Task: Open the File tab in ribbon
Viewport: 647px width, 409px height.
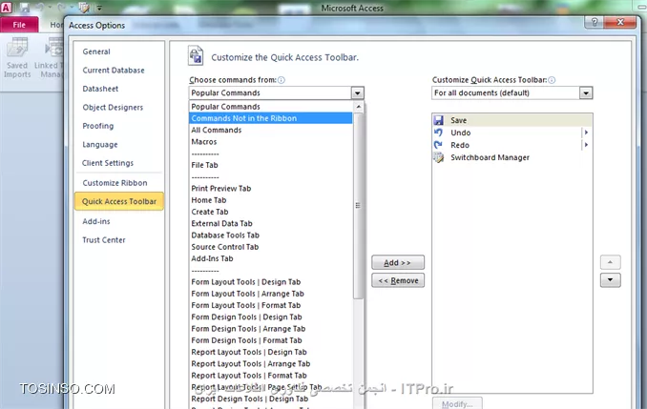Action: (x=19, y=24)
